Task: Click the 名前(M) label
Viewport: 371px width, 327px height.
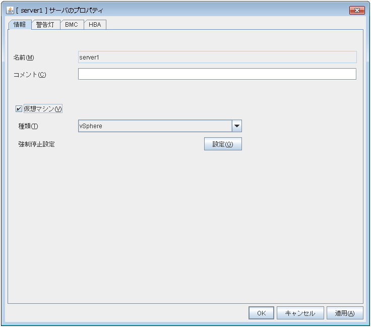Action: point(23,58)
